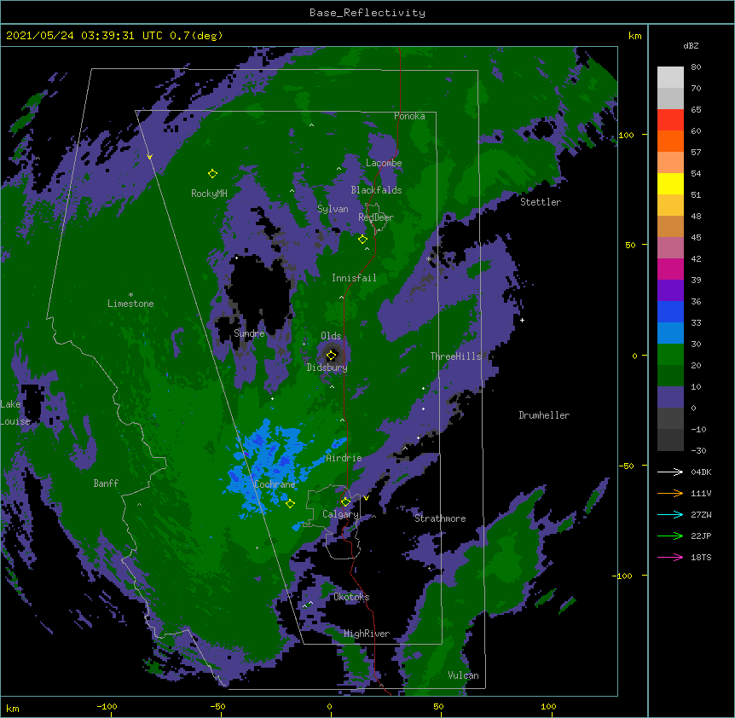Click the Strathmore label
735x718 pixels.
coord(440,518)
